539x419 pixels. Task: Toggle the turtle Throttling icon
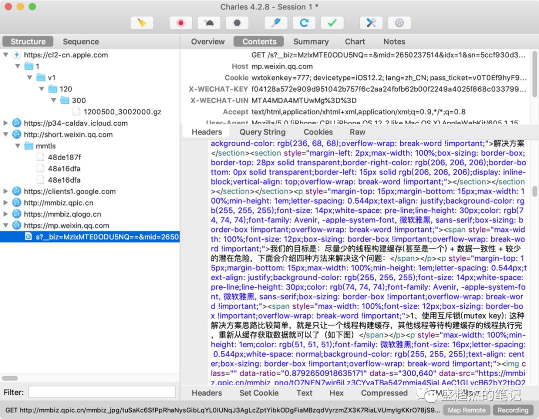(209, 23)
